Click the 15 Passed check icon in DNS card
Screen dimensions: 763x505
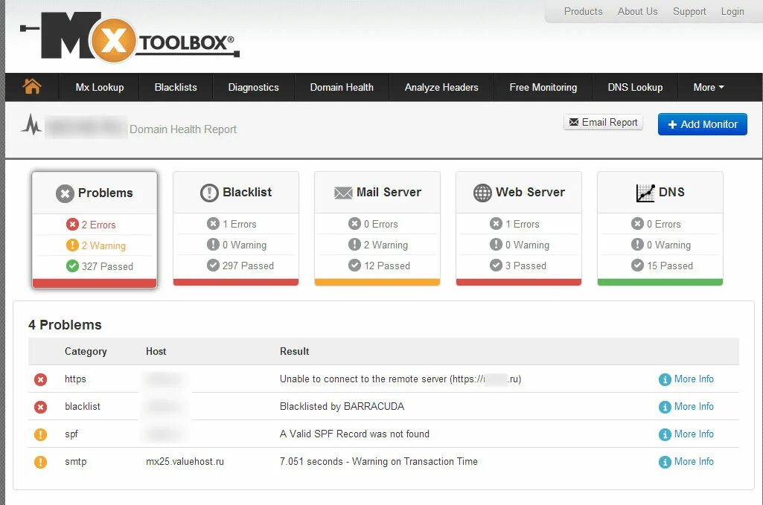click(x=637, y=265)
